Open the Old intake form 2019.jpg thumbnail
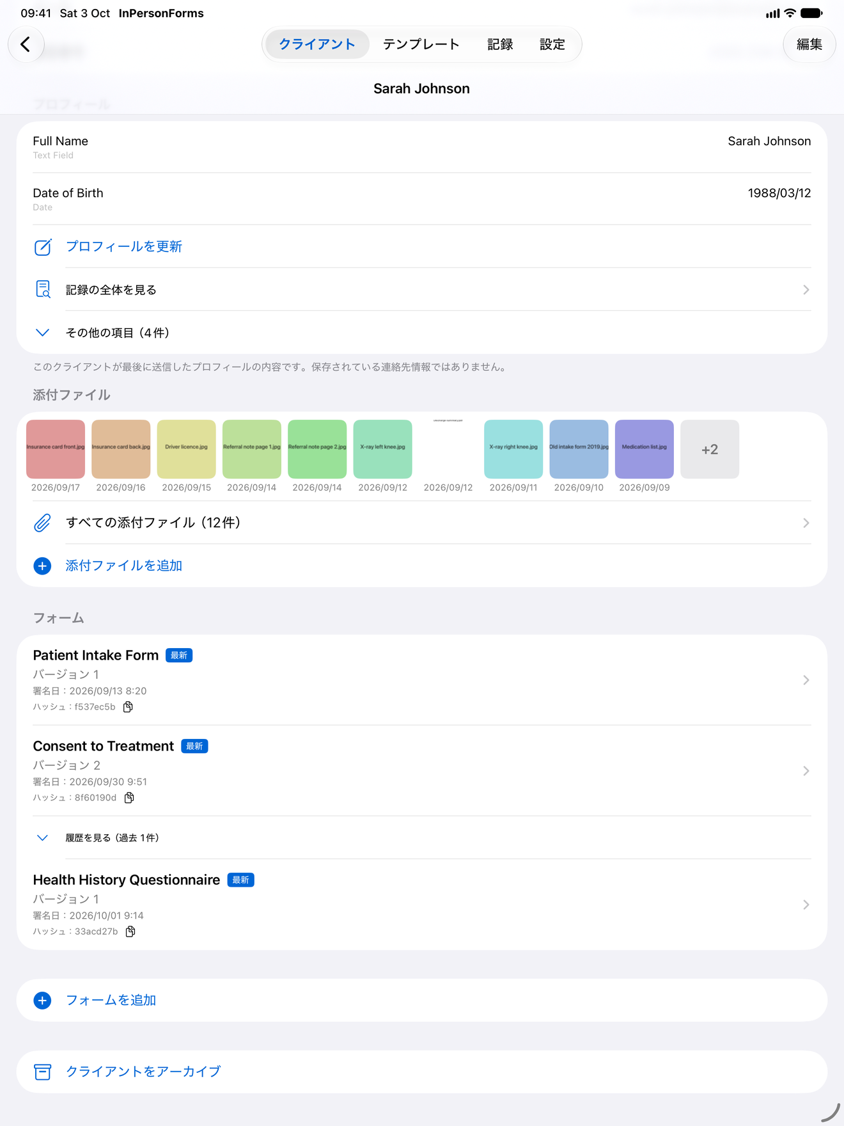 (x=579, y=449)
